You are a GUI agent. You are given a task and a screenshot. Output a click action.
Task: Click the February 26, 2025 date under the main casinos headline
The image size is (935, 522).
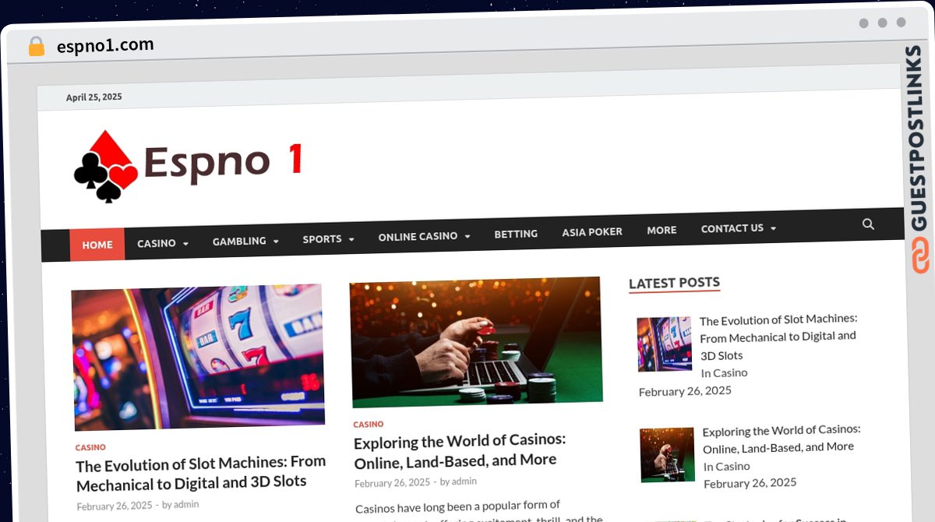[x=393, y=483]
